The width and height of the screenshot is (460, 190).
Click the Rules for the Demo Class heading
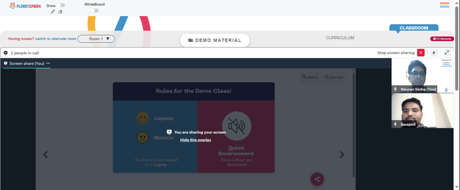coord(194,91)
